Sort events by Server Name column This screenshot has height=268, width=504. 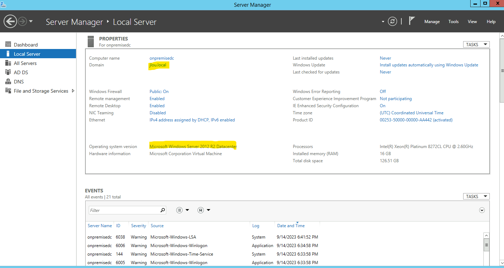coord(100,226)
